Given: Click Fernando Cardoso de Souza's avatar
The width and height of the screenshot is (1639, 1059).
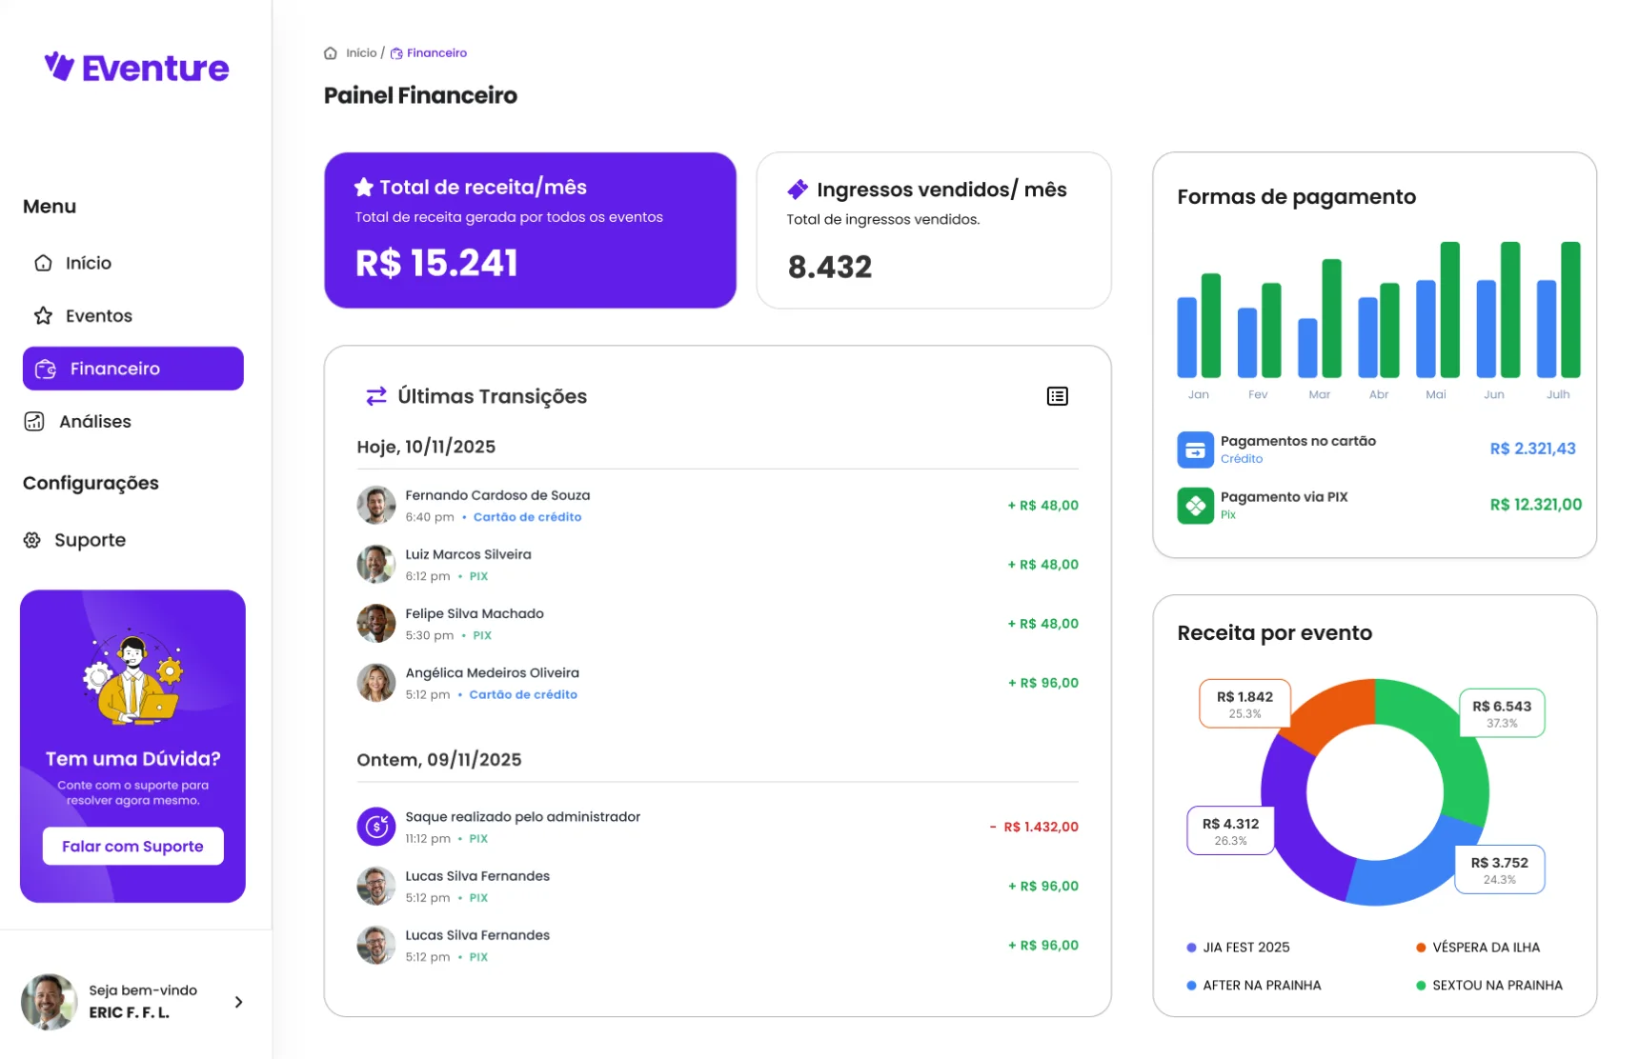Looking at the screenshot, I should (376, 505).
